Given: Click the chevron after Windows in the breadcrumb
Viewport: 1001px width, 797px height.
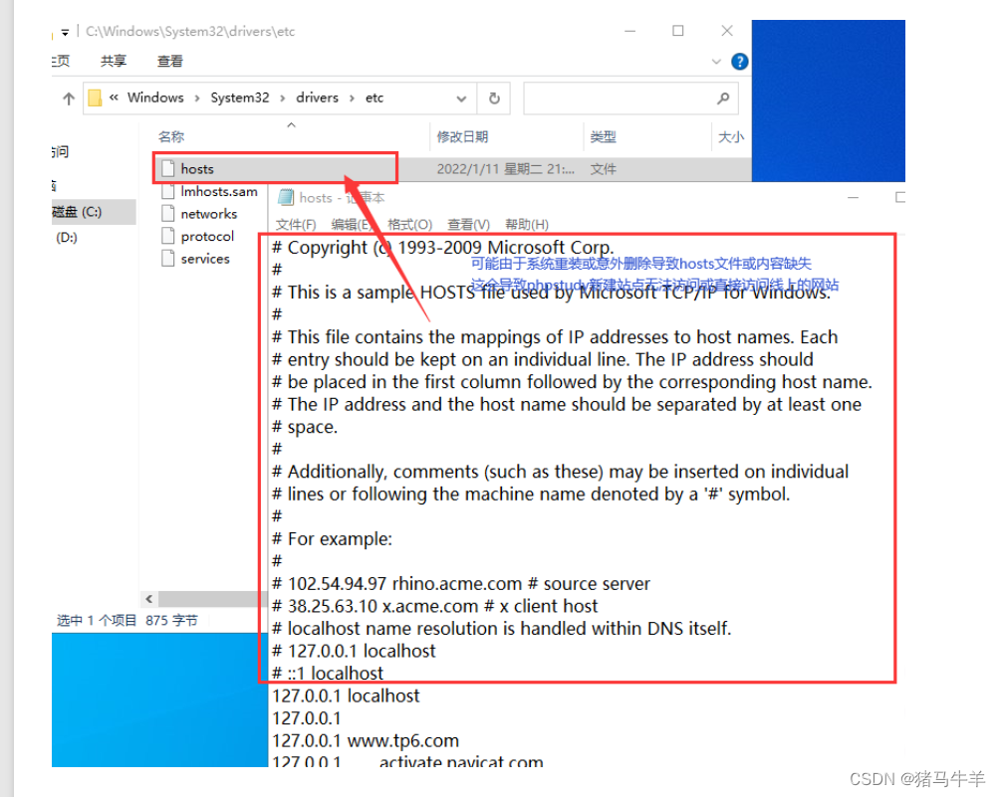Looking at the screenshot, I should pos(197,99).
